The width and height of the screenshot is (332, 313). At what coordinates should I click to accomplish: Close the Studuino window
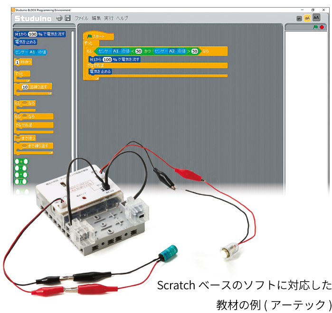click(x=323, y=10)
